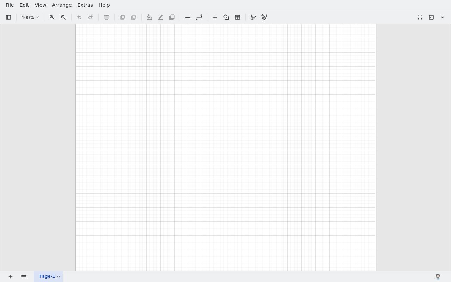451x282 pixels.
Task: Open the Arrange menu
Action: point(62,5)
